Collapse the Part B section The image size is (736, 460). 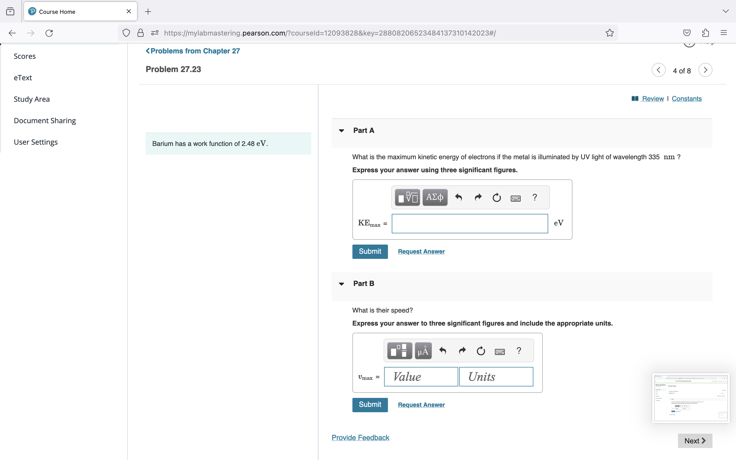click(341, 284)
